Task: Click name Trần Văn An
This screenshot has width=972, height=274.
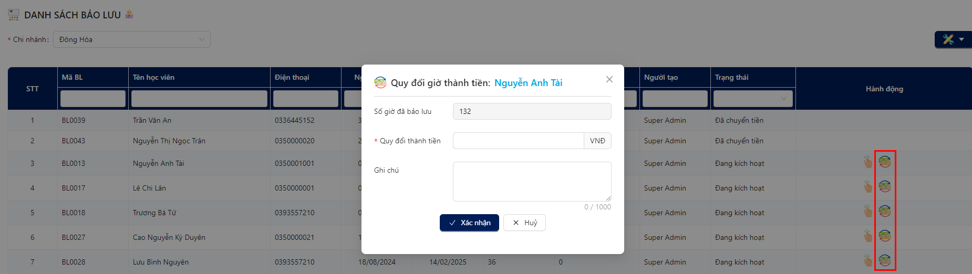Action: 152,120
